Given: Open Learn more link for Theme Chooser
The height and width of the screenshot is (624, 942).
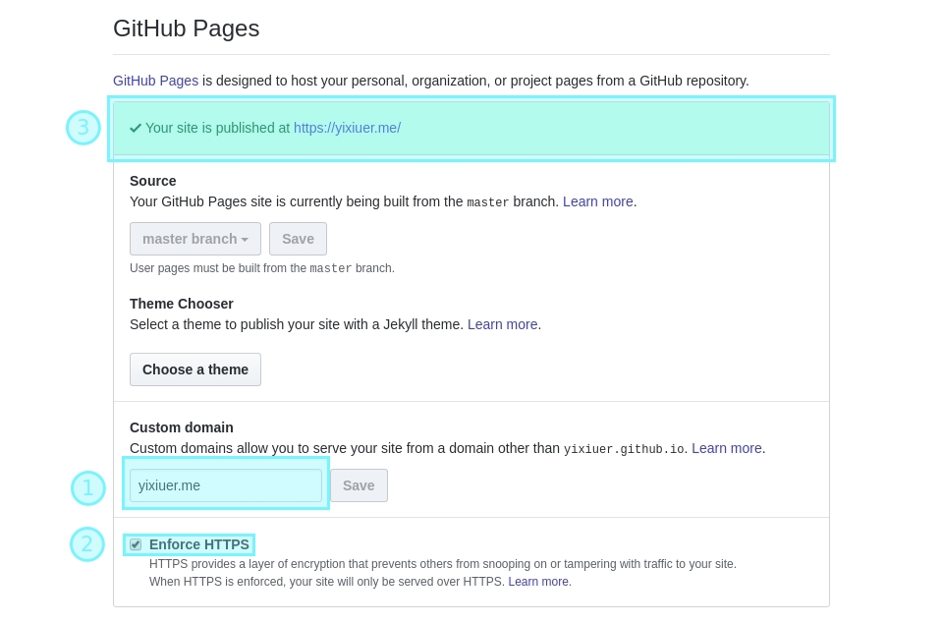Looking at the screenshot, I should [502, 324].
